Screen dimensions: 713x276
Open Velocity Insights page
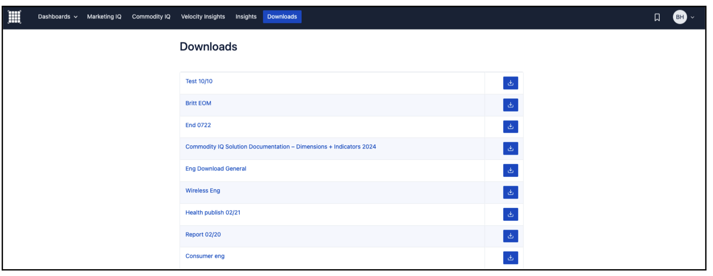203,17
